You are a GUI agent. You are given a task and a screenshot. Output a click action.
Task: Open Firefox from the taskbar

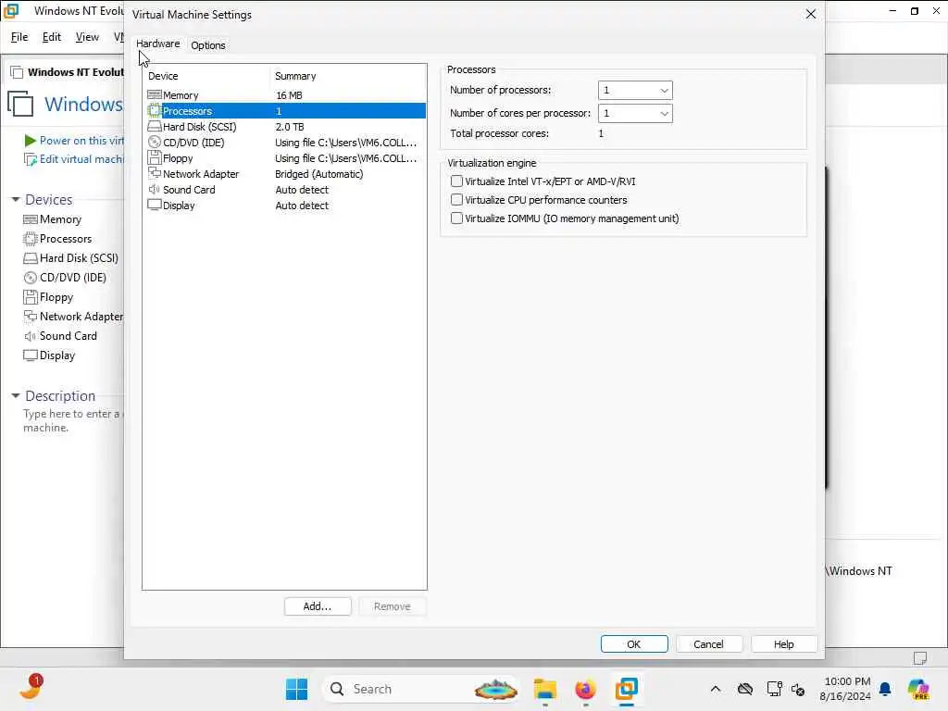pyautogui.click(x=585, y=689)
